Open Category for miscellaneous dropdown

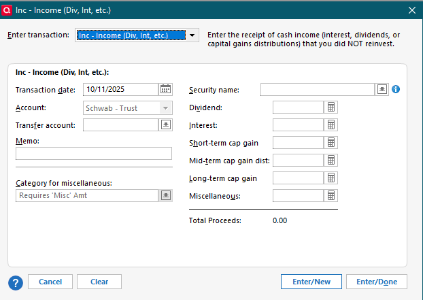pos(165,196)
